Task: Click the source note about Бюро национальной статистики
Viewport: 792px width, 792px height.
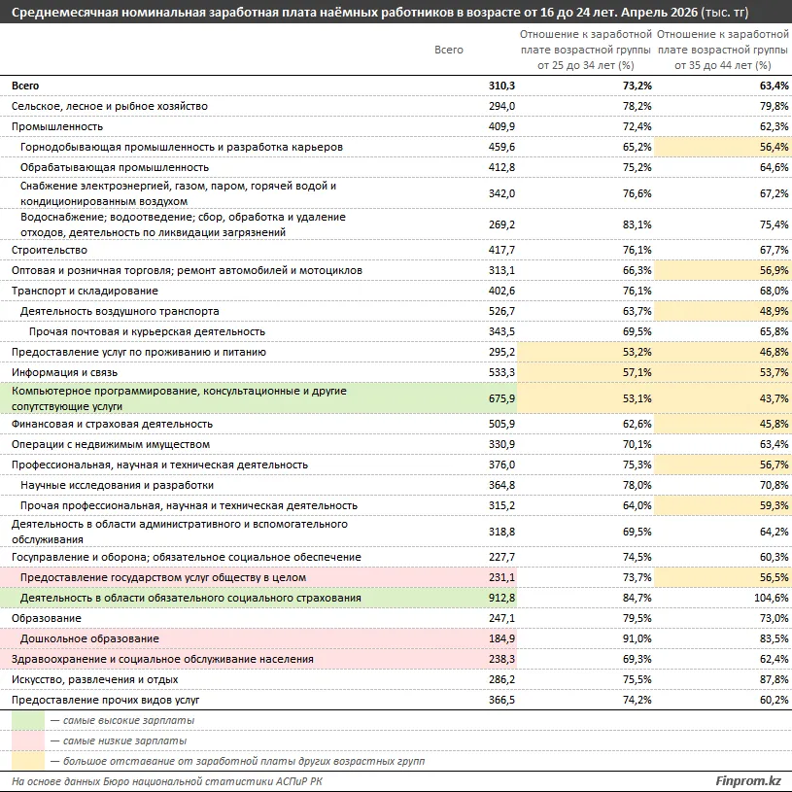Action: pos(167,781)
